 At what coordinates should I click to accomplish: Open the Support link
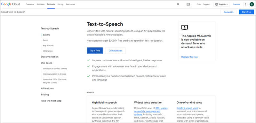pos(206,4)
